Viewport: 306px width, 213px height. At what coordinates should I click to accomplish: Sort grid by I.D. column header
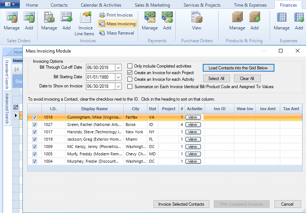(53, 109)
